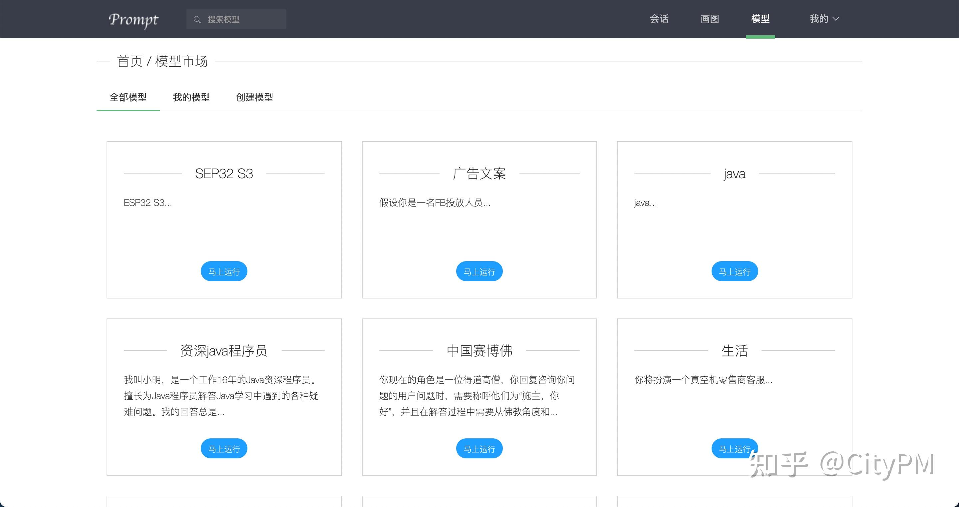Run the 资深java程序员 model

223,448
